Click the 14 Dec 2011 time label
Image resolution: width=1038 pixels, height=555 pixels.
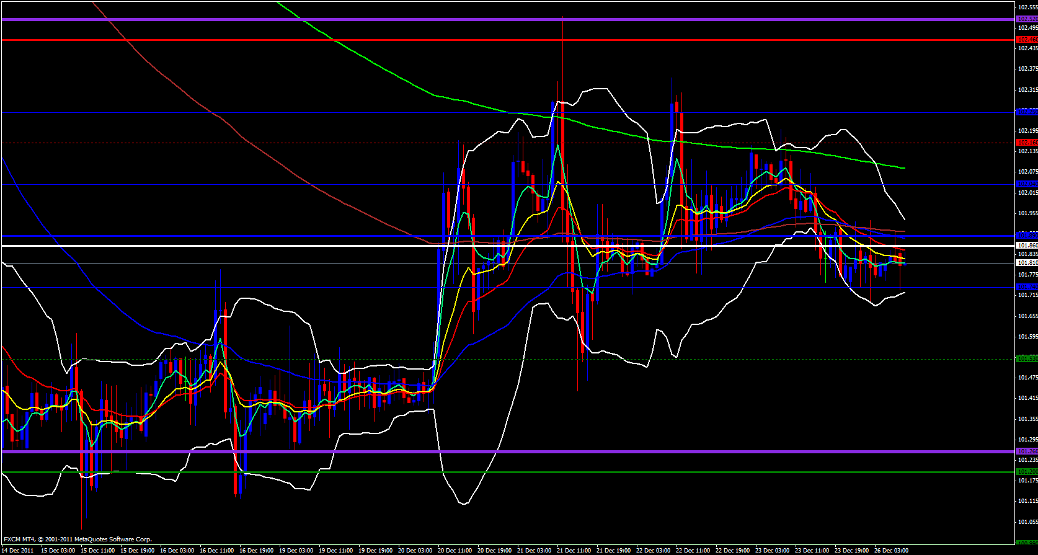point(19,551)
